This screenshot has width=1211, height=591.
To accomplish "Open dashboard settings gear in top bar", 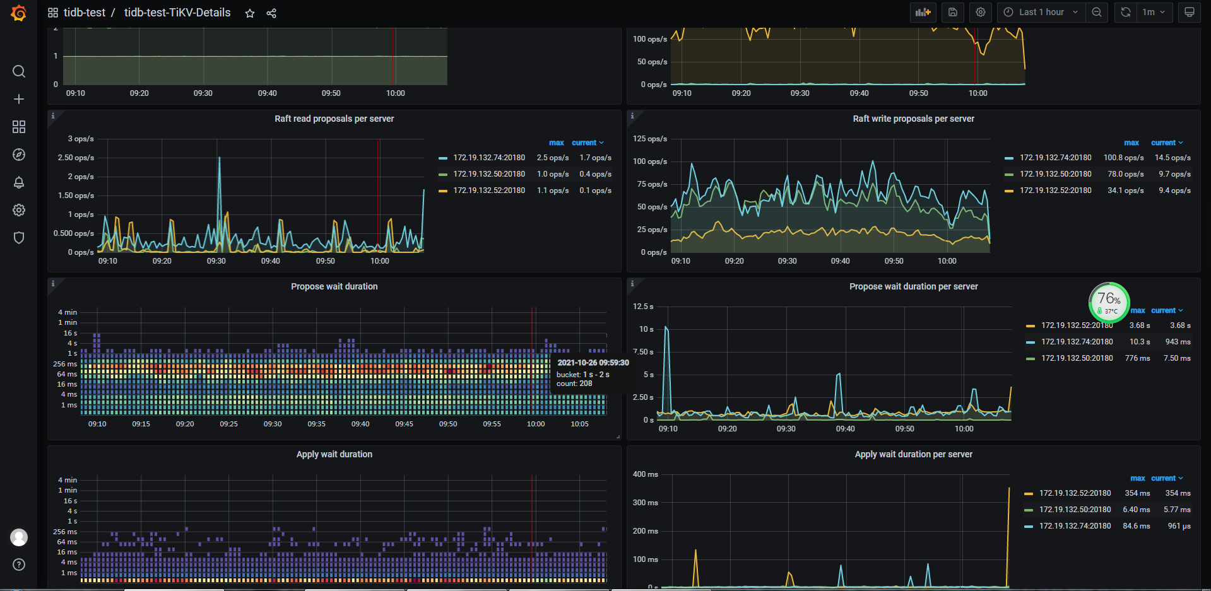I will point(981,12).
